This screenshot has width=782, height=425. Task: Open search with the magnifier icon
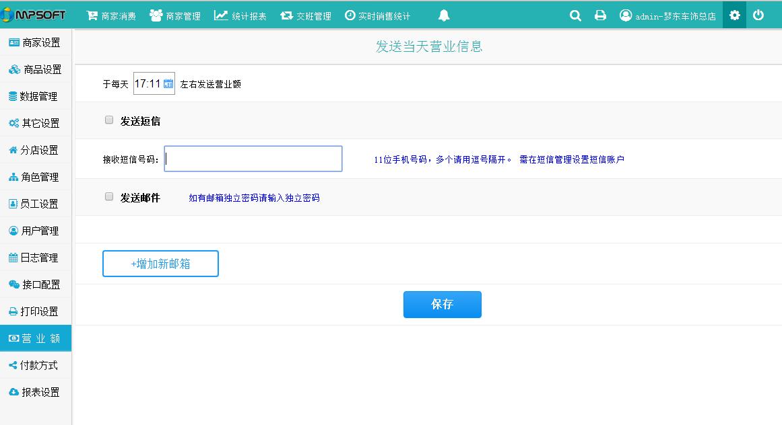pos(575,15)
